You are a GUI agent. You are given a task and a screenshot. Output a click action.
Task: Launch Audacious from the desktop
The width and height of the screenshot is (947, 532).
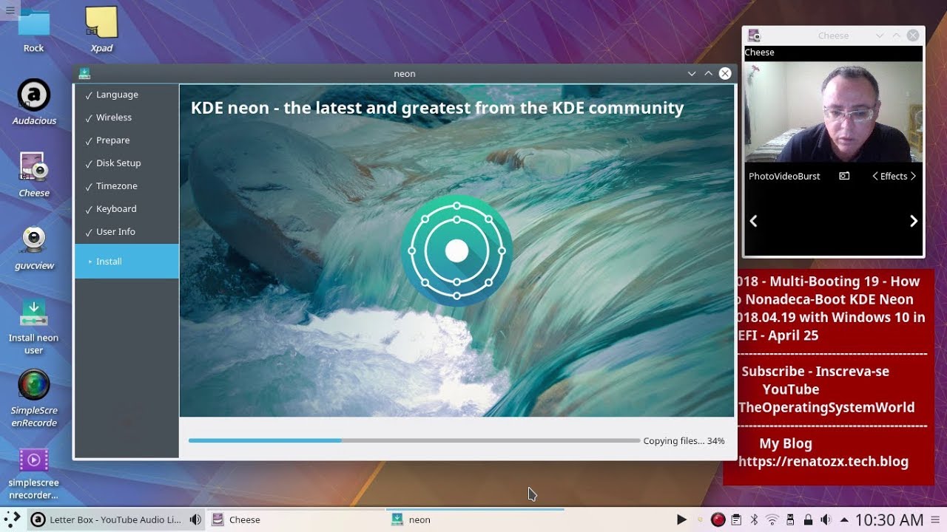33,102
